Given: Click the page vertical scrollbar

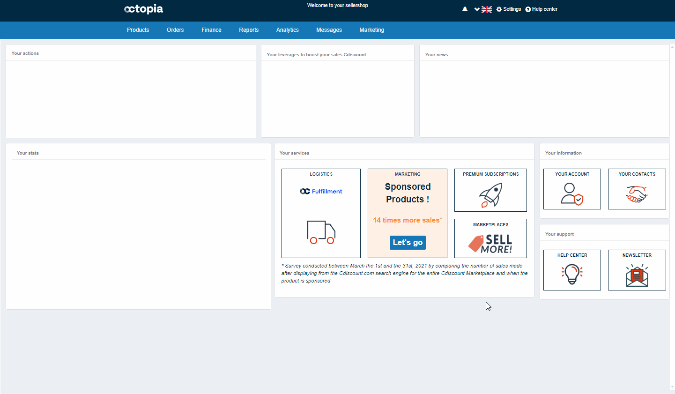Looking at the screenshot, I should (673, 216).
